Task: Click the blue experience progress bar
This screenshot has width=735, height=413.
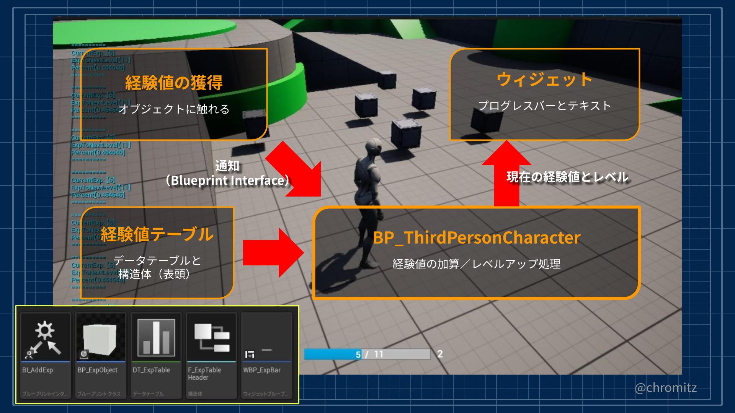Action: pyautogui.click(x=367, y=354)
